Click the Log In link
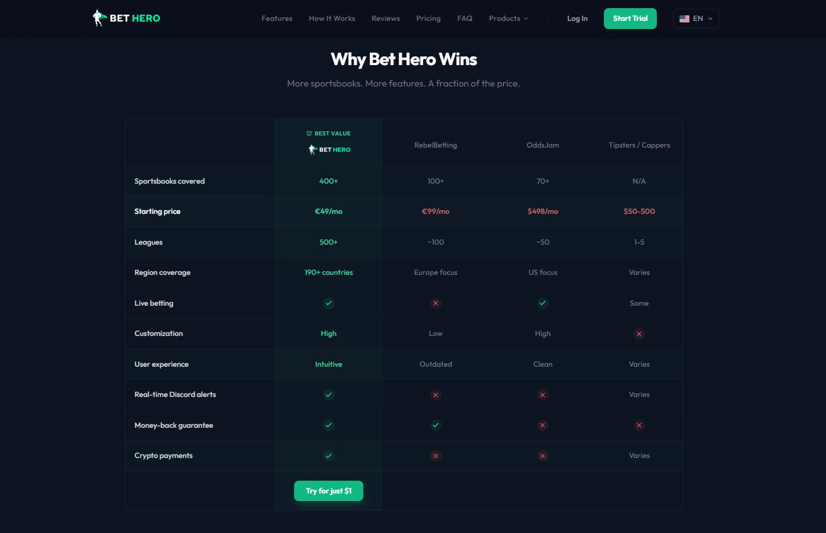 [x=577, y=19]
